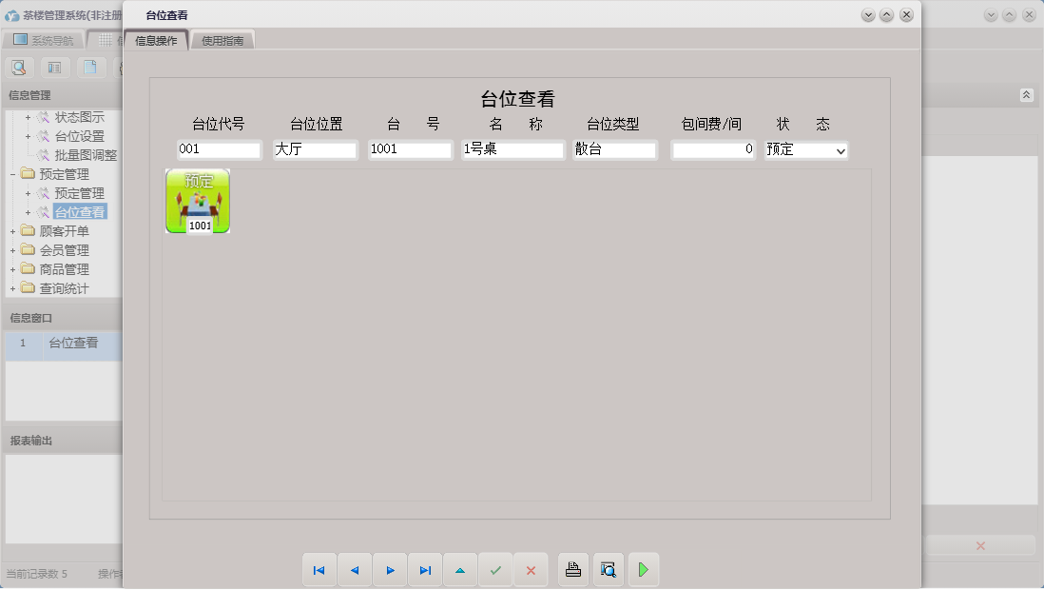Collapse the 预定管理 folder node
This screenshot has width=1044, height=590.
[12, 175]
